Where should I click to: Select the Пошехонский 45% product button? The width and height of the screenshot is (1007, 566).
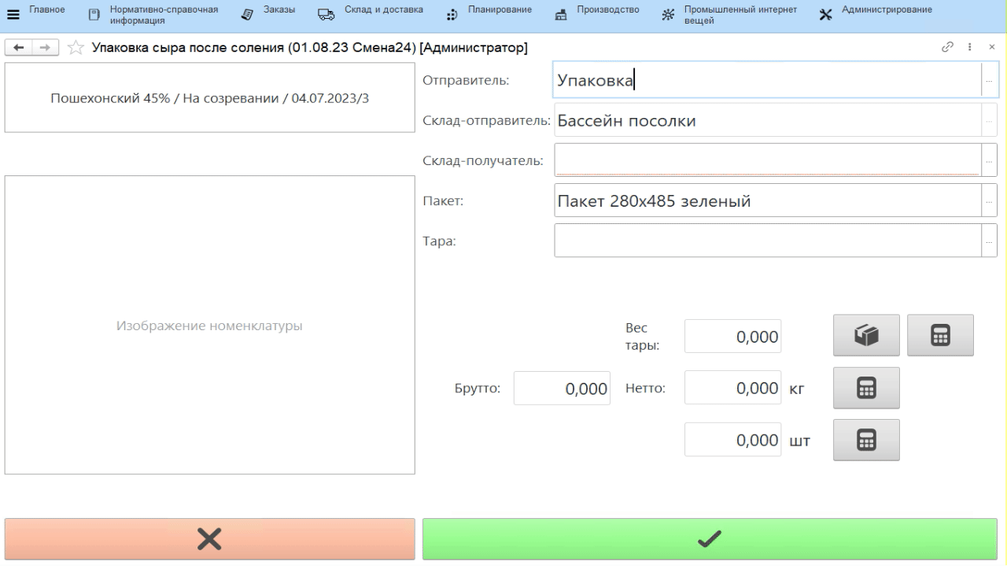[x=209, y=100]
